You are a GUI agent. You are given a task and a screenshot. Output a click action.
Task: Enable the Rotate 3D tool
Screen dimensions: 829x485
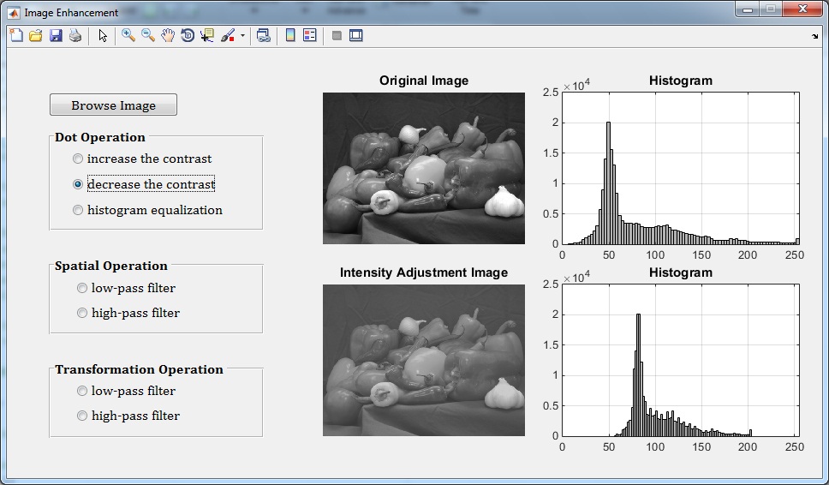[x=188, y=35]
